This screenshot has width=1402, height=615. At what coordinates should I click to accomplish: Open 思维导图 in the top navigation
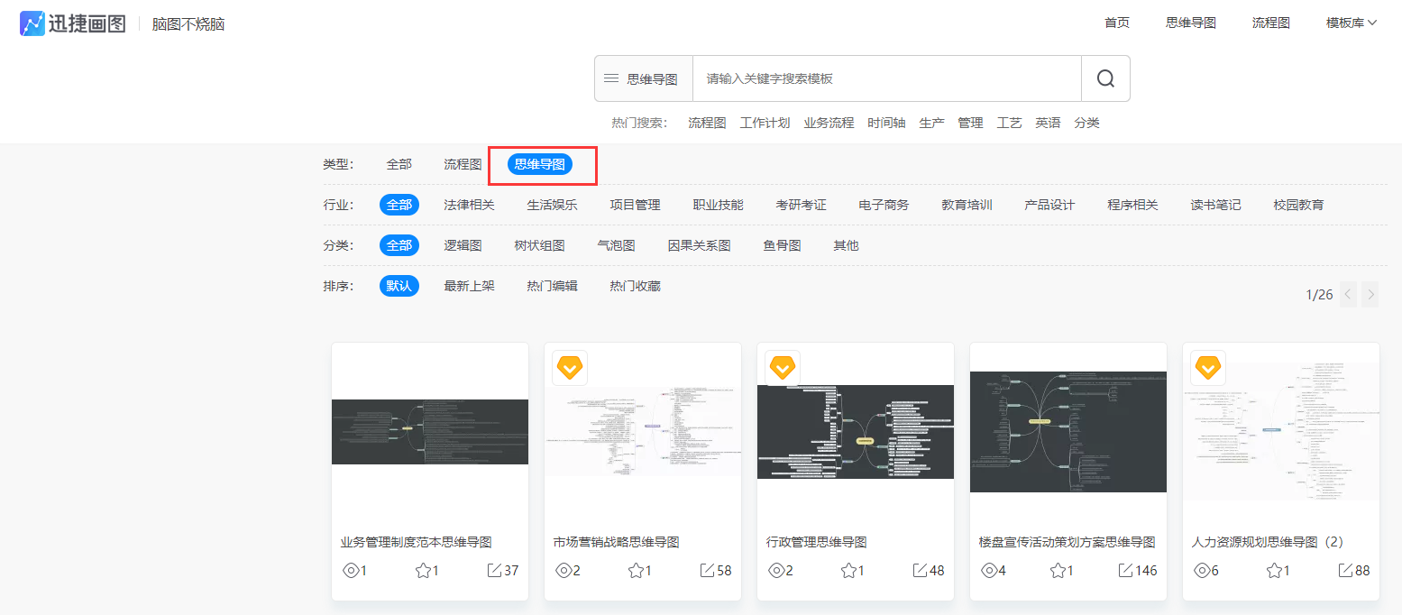(1191, 23)
